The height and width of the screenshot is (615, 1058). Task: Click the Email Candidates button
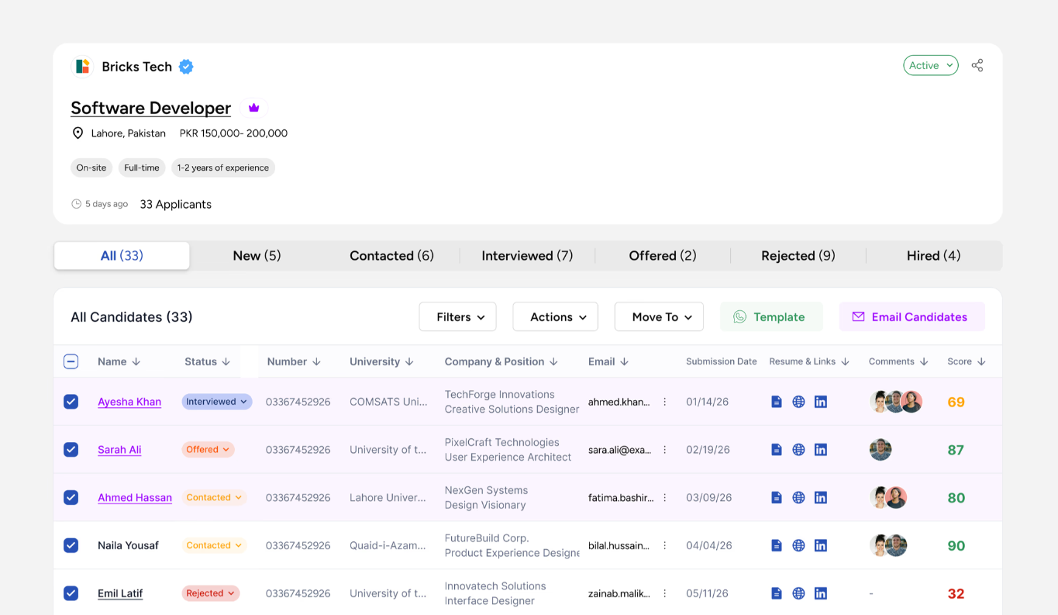[912, 316]
